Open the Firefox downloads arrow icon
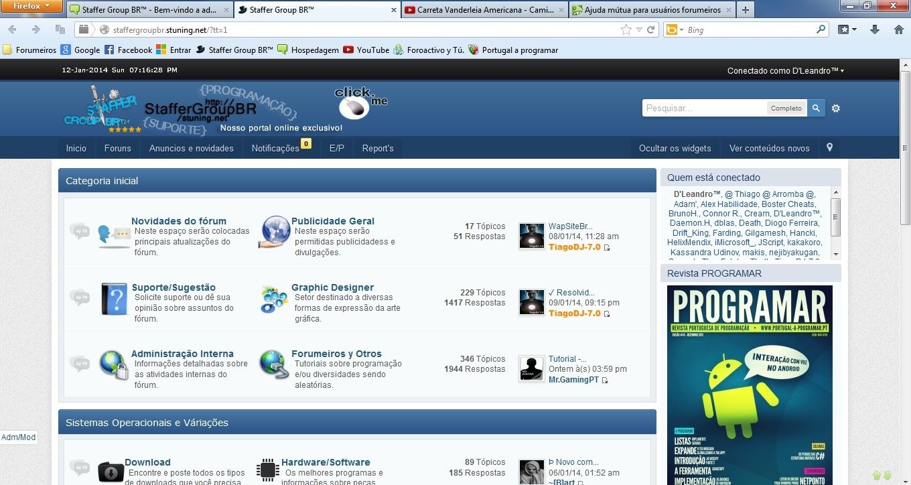 tap(875, 29)
